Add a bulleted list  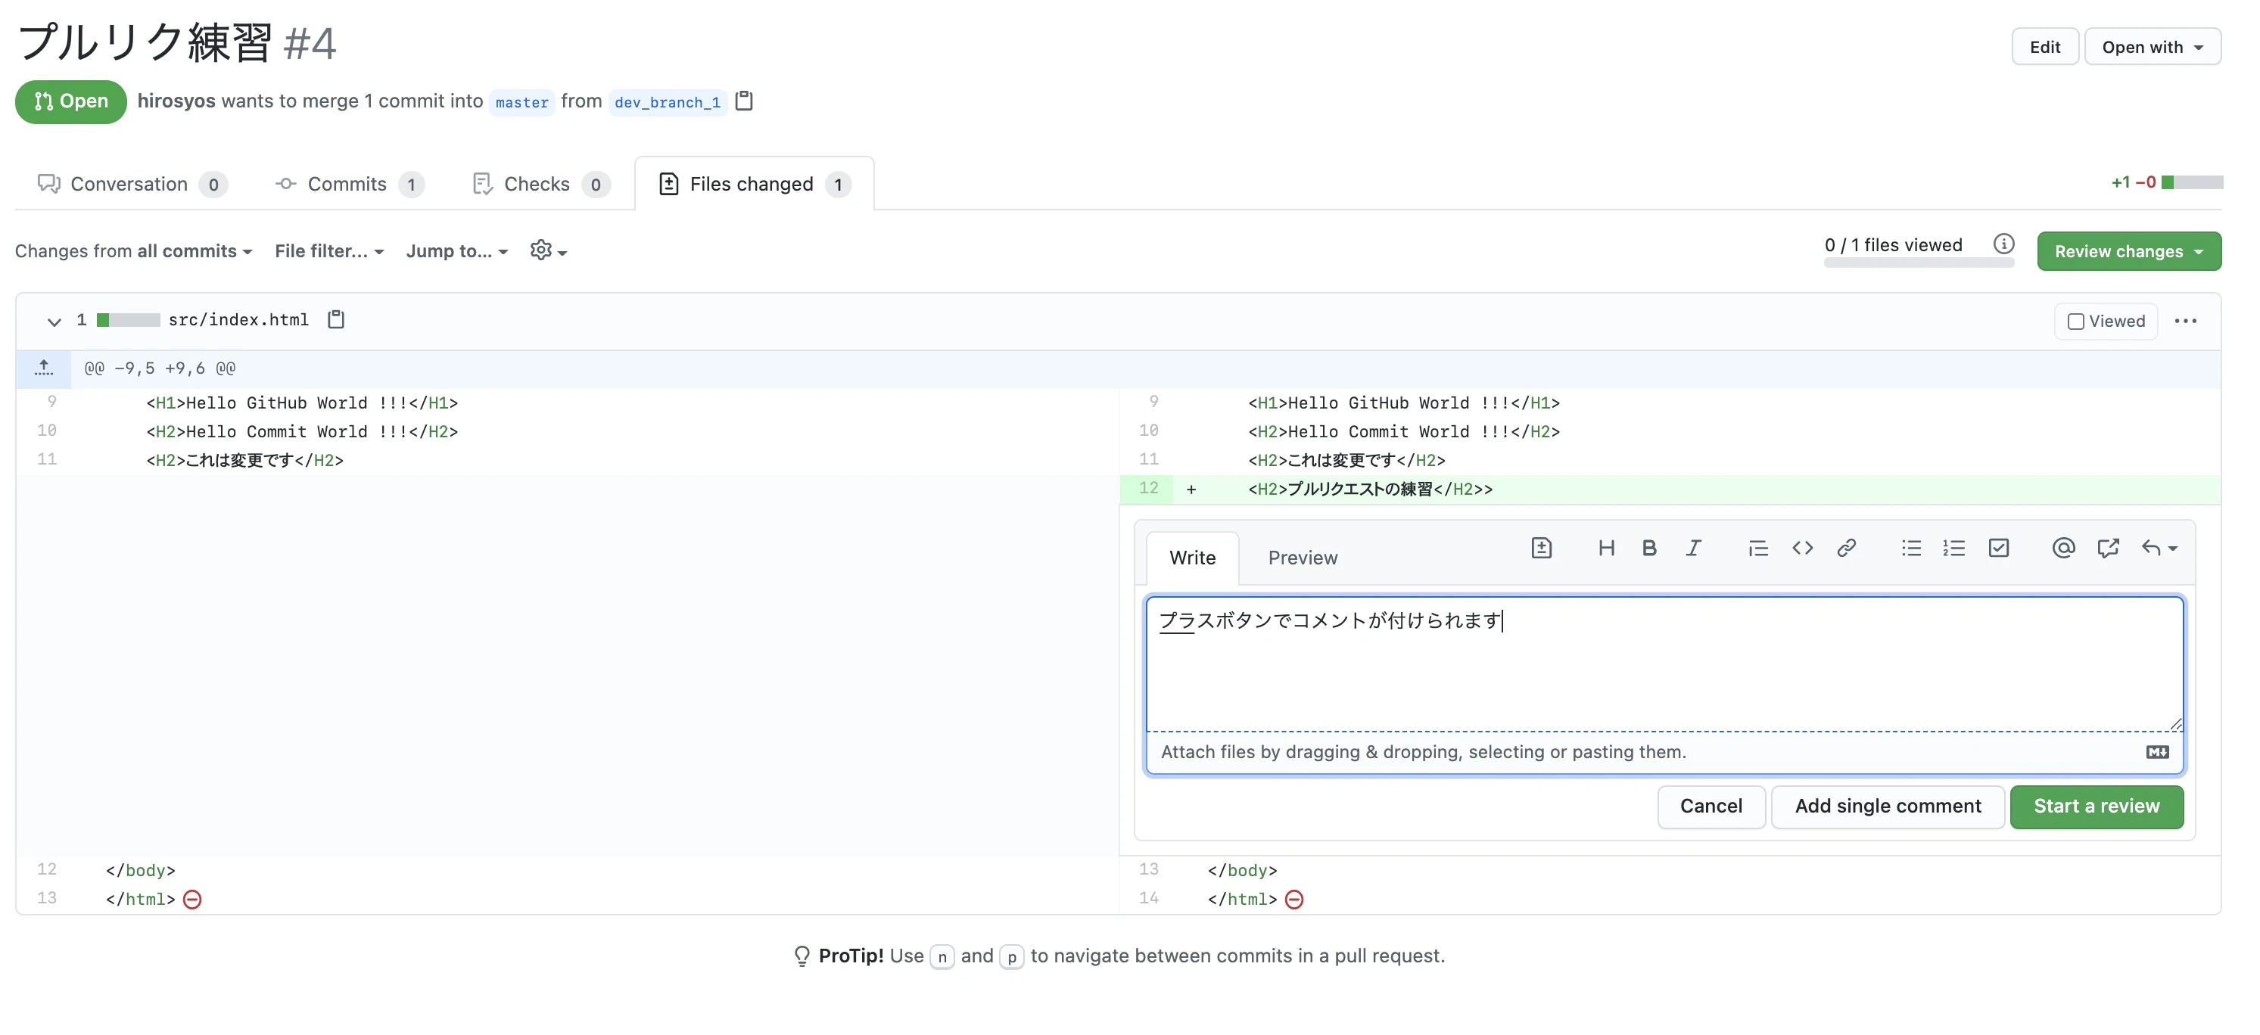1911,549
